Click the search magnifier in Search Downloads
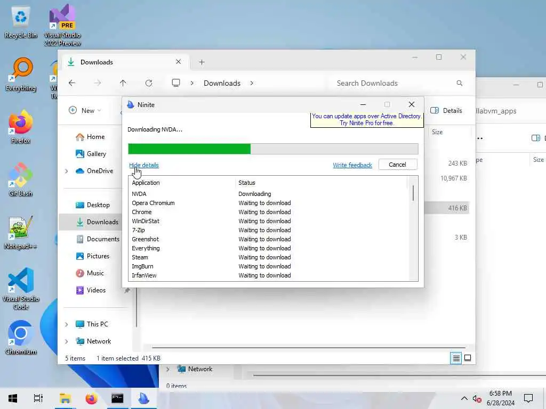The width and height of the screenshot is (546, 409). [x=459, y=83]
